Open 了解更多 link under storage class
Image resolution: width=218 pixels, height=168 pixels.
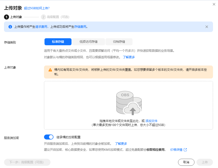(129, 57)
